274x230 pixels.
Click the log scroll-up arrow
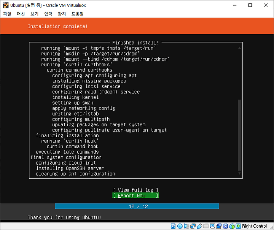239,48
